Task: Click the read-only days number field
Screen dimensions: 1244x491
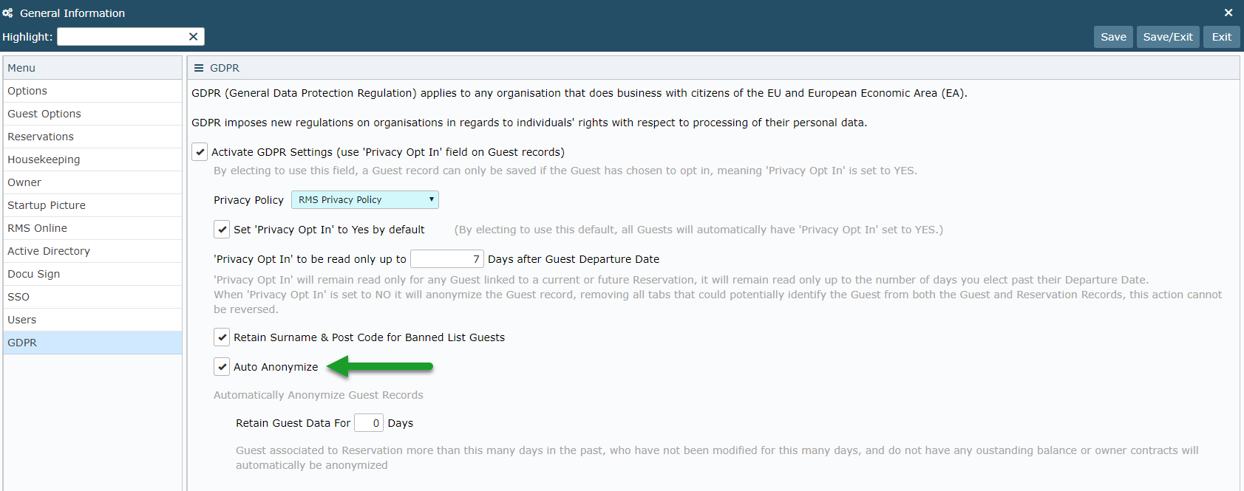Action: coord(447,259)
